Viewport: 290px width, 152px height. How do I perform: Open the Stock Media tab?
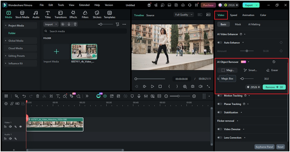click(x=22, y=15)
